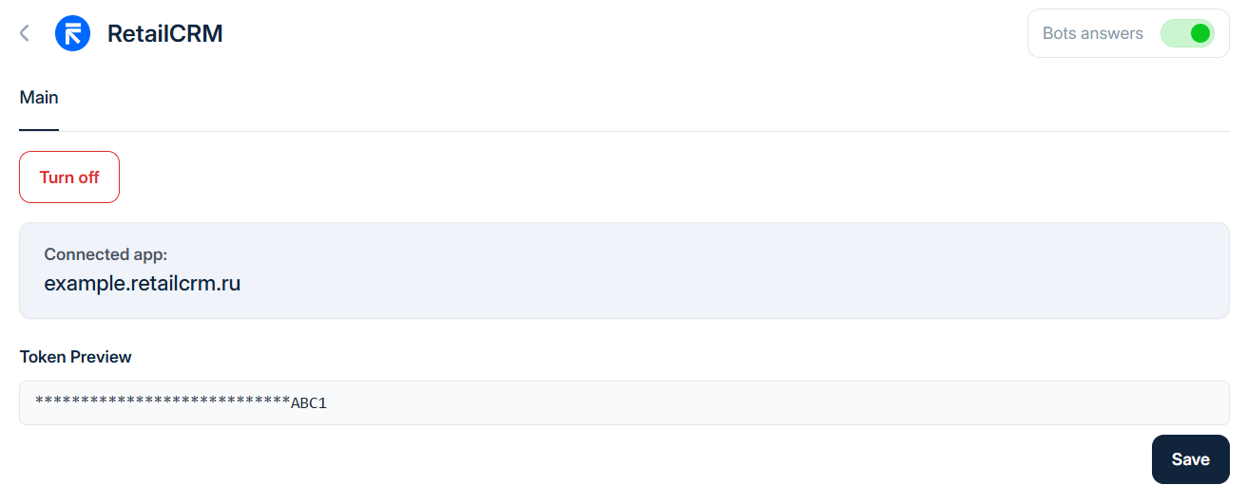Click the masked asterisks in the token field
1247x504 pixels.
coord(162,402)
